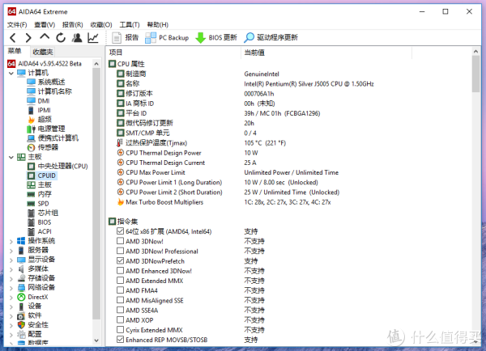This screenshot has height=351, width=486.
Task: Open the 报告(R) menu
Action: (x=73, y=25)
